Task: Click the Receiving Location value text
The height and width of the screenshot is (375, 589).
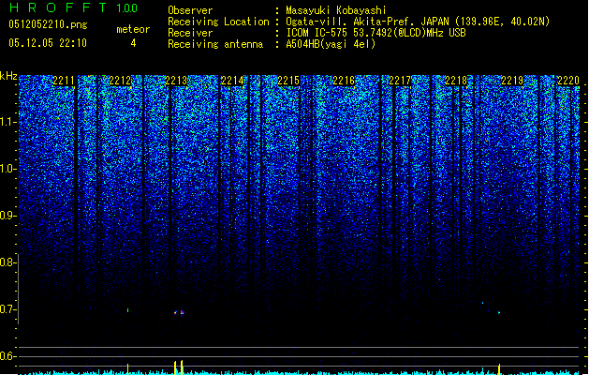Action: click(x=418, y=22)
